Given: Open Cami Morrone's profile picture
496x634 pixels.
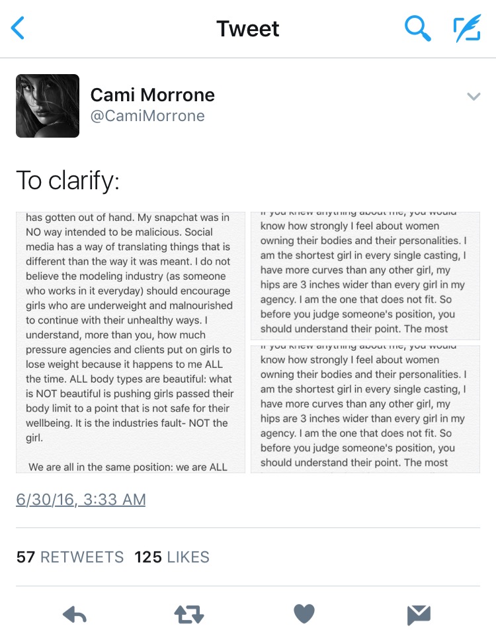Looking at the screenshot, I should coord(48,106).
